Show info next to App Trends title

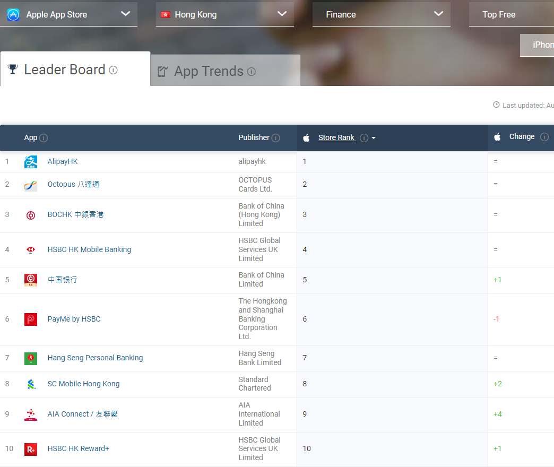coord(251,72)
